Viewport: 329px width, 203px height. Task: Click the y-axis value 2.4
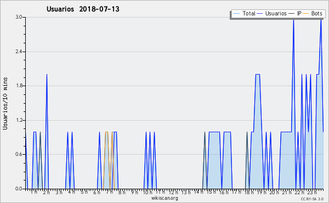pyautogui.click(x=19, y=52)
